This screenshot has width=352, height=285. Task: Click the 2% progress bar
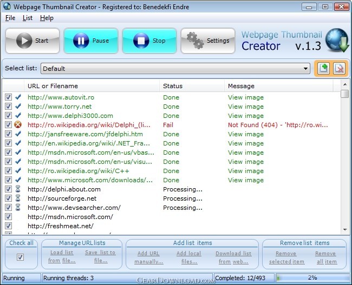[x=312, y=278]
